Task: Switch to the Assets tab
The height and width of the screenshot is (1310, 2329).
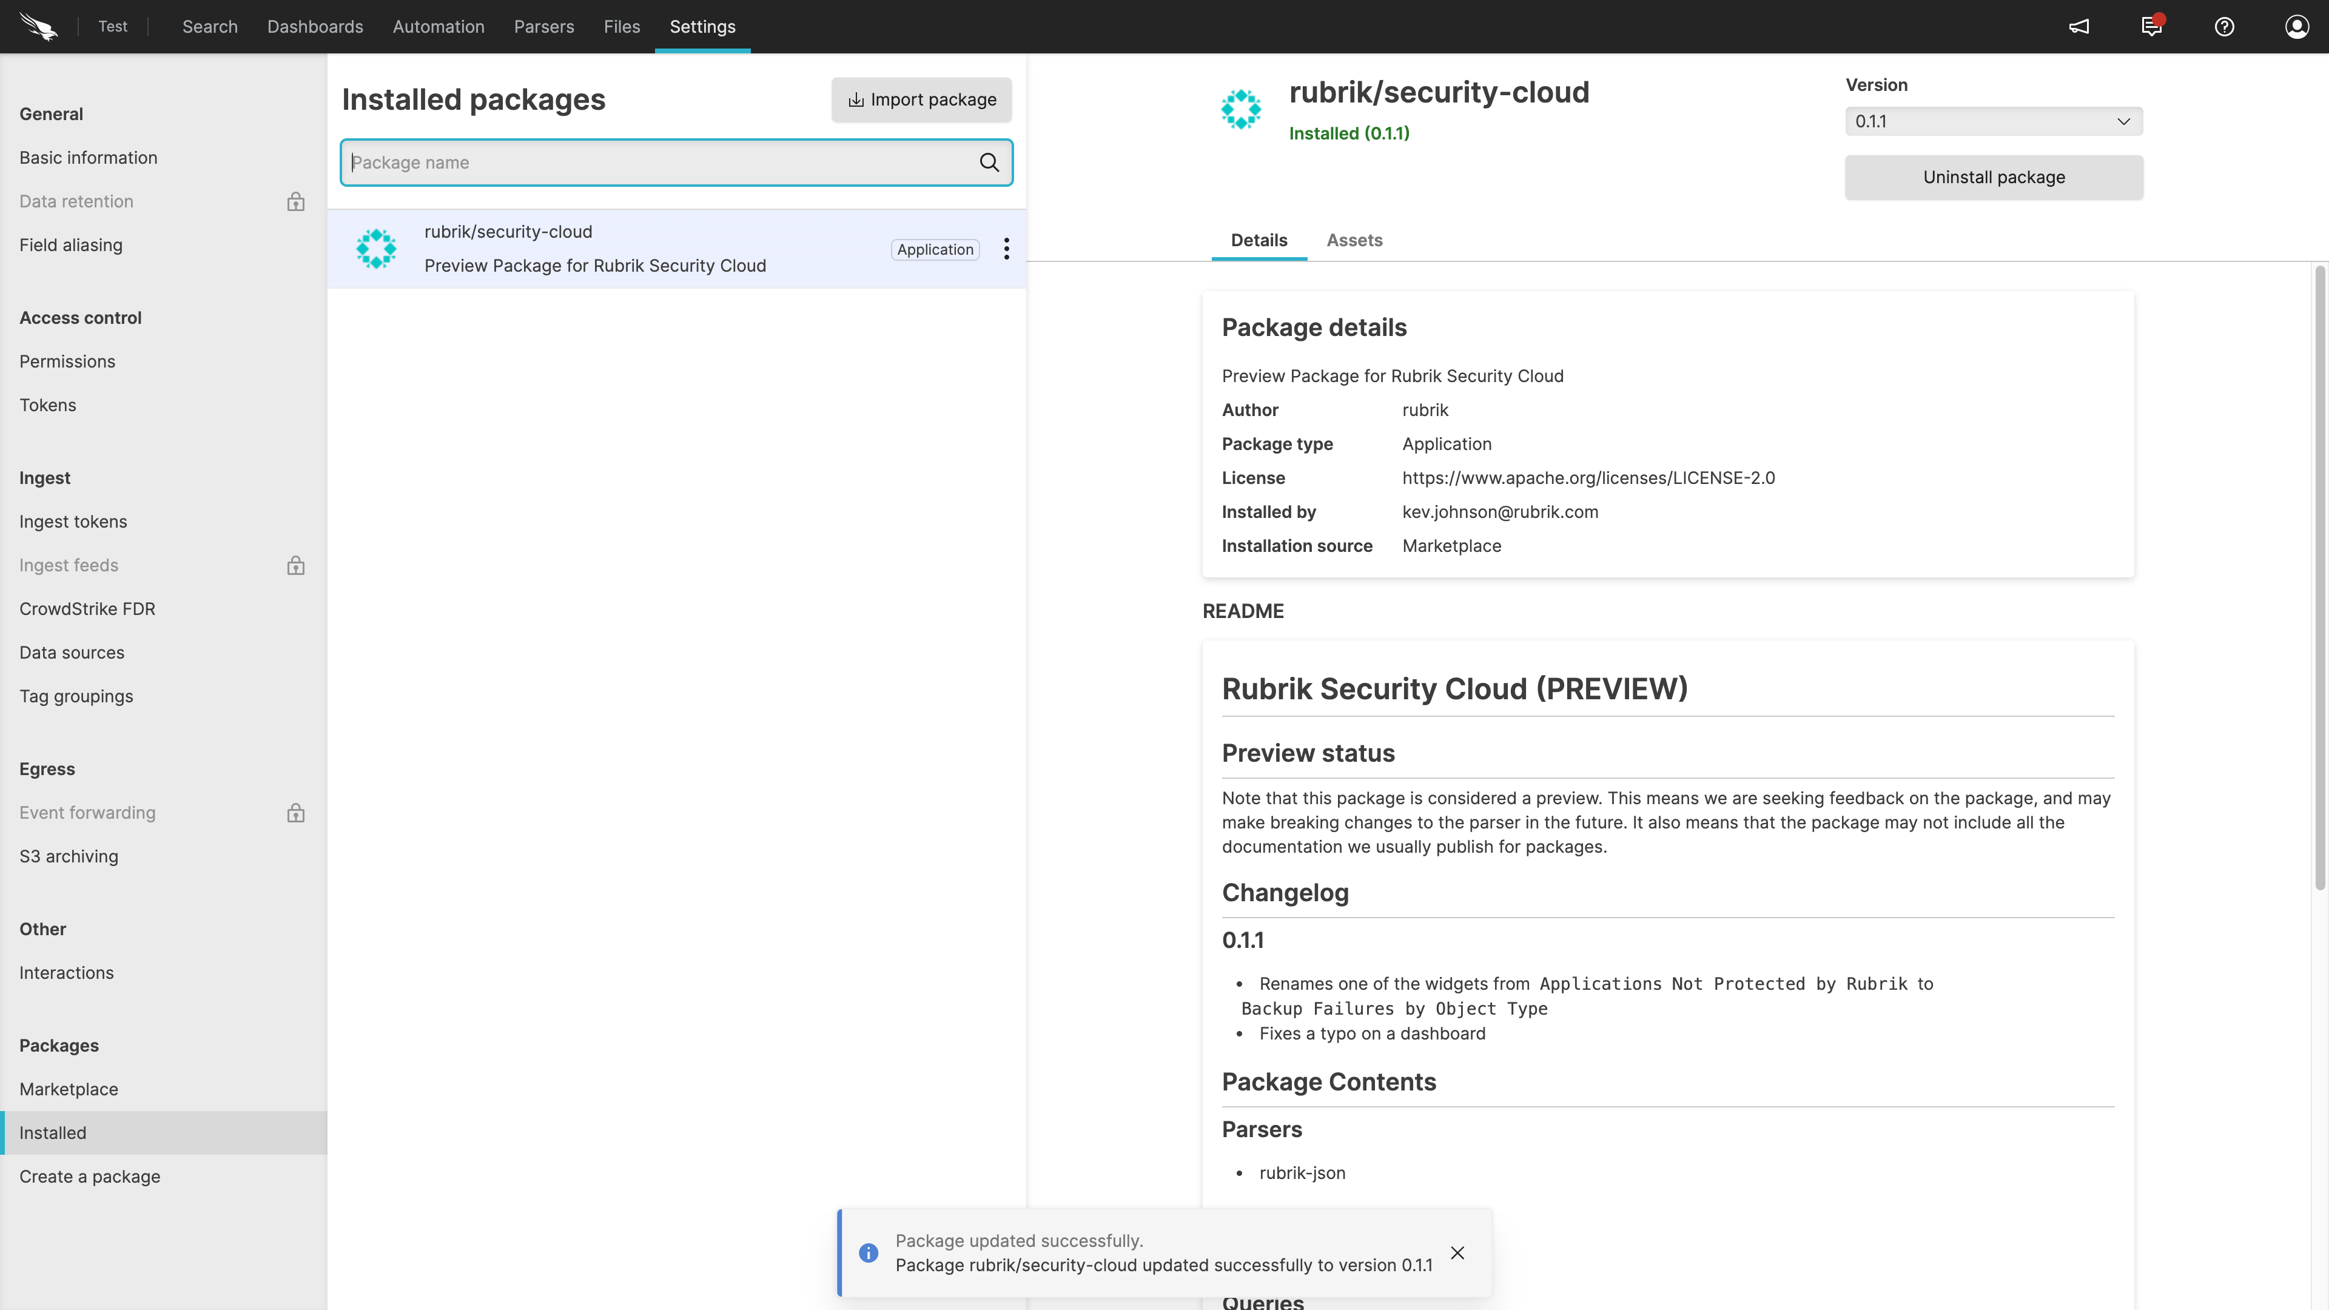Action: (1354, 241)
